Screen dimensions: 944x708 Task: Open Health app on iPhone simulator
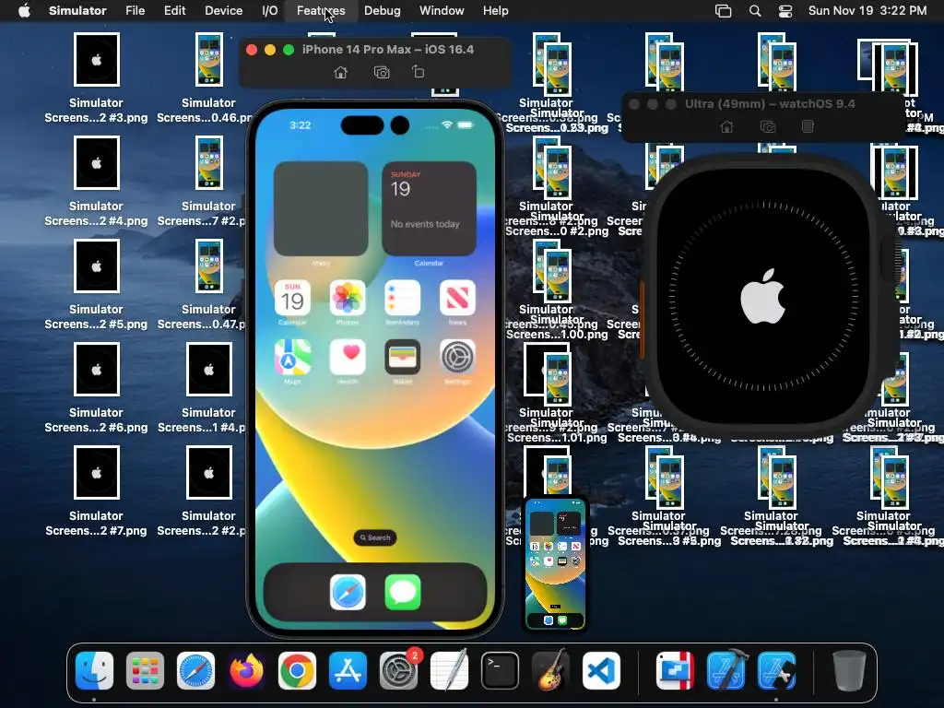[x=348, y=357]
